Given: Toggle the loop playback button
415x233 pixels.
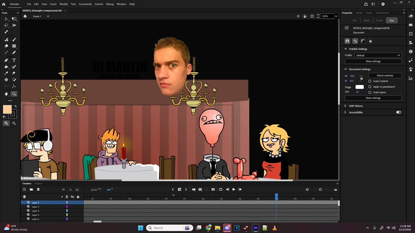Looking at the screenshot, I should tap(220, 189).
